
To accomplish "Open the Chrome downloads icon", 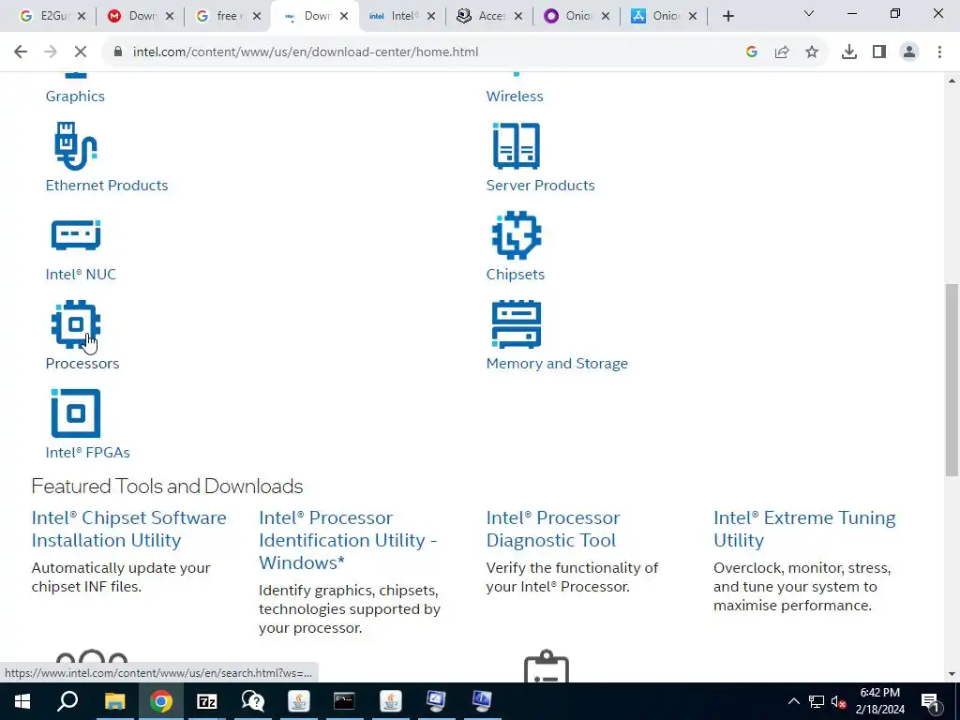I will (849, 52).
